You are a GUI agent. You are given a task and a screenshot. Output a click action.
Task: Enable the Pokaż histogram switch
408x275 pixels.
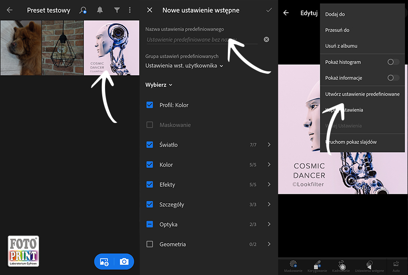pos(393,62)
